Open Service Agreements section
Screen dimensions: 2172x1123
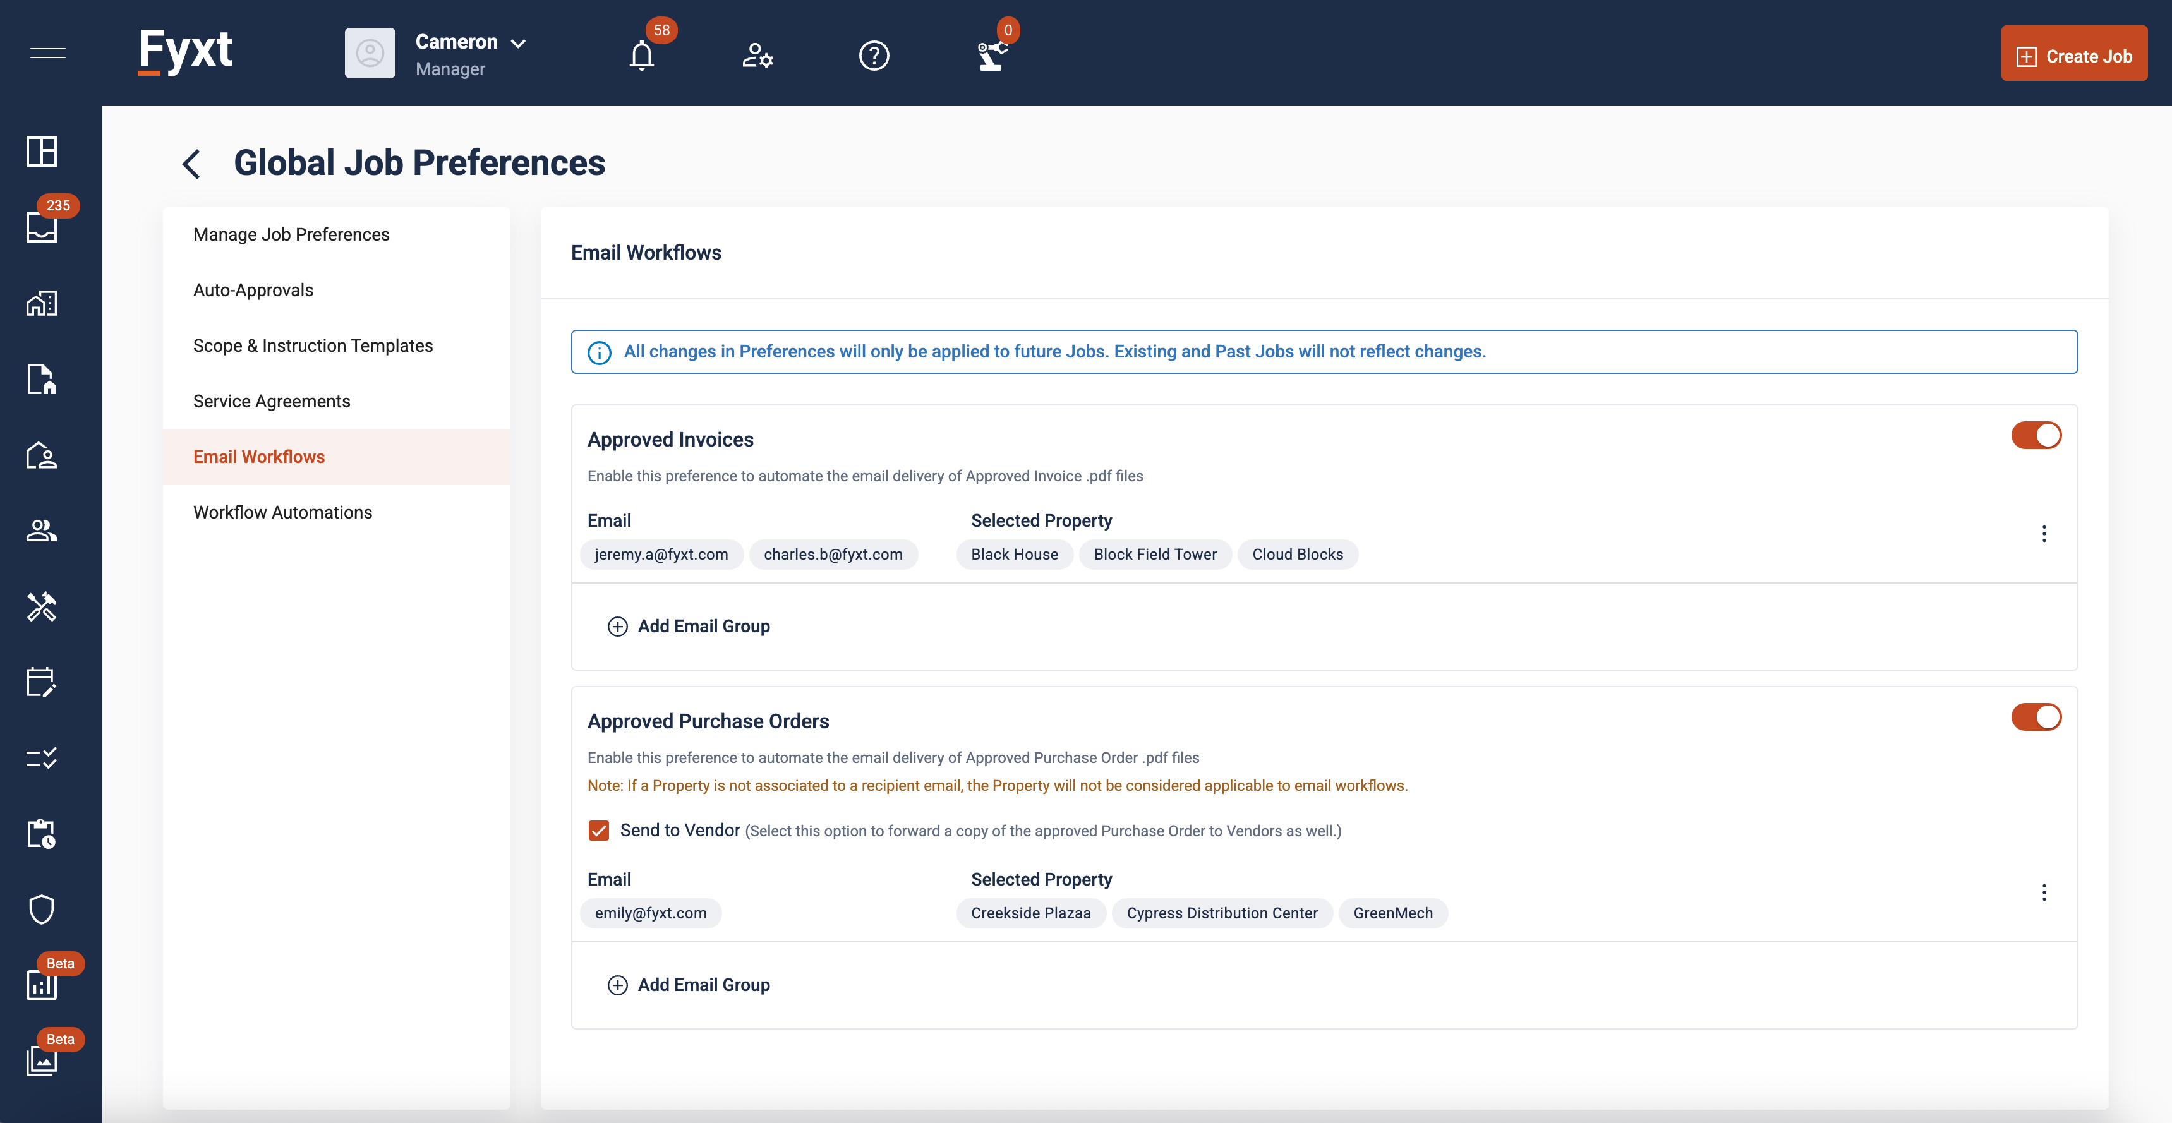(x=337, y=401)
